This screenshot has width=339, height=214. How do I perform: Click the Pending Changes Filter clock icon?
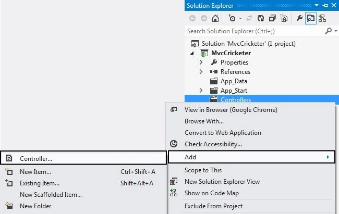(x=232, y=18)
